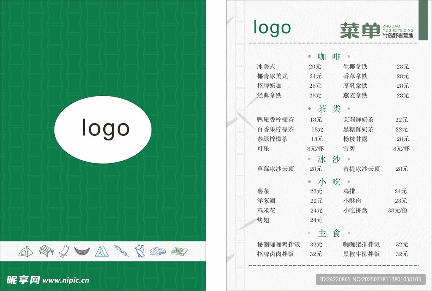432x291 pixels.
Task: Click the 冰美式 menu item
Action: pyautogui.click(x=266, y=67)
